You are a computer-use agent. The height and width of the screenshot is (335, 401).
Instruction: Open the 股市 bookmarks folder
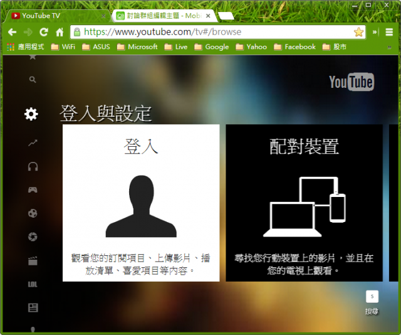pos(334,47)
